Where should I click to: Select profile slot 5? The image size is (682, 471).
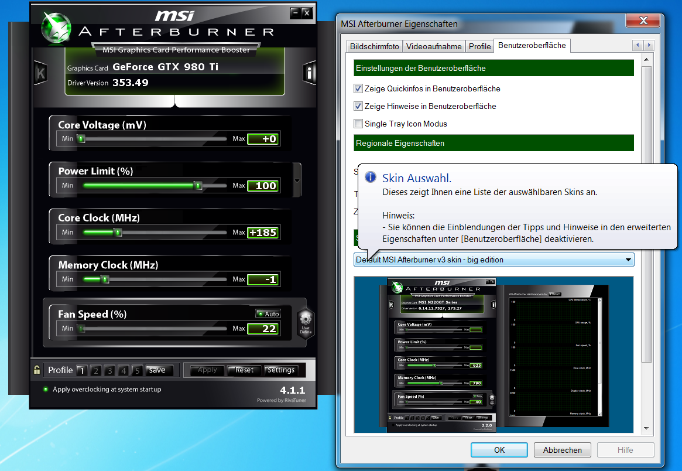pyautogui.click(x=138, y=370)
